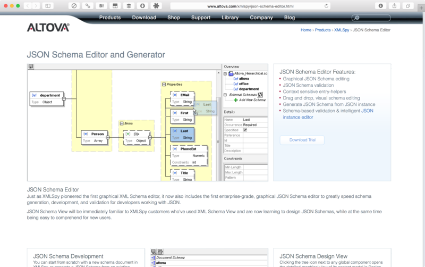Click the Name value Last in Details
The height and width of the screenshot is (267, 425).
(x=255, y=120)
